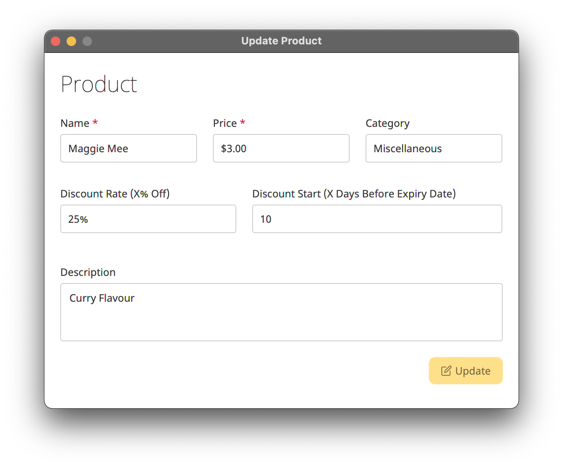The width and height of the screenshot is (563, 467).
Task: Click the red asterisk beside Price
Action: [243, 122]
